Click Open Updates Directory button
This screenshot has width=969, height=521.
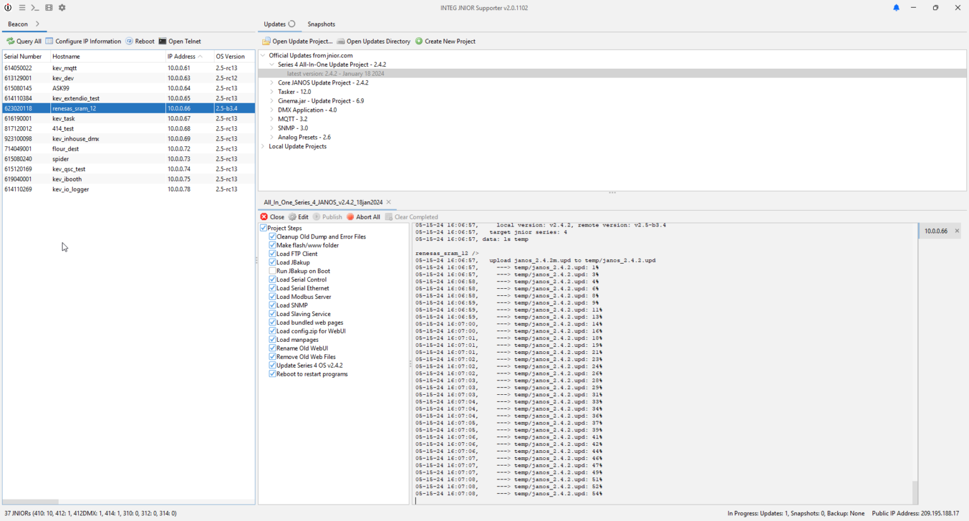point(373,42)
